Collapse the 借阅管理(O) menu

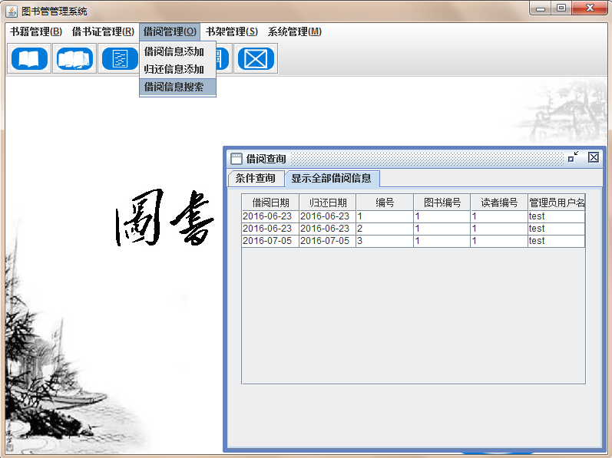[170, 31]
